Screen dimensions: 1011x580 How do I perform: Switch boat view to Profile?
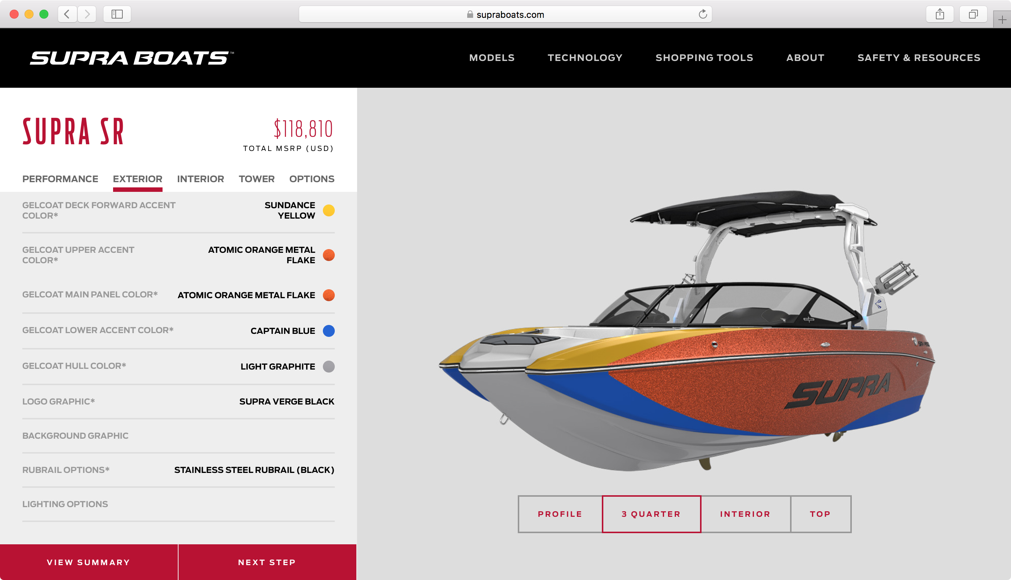coord(560,514)
